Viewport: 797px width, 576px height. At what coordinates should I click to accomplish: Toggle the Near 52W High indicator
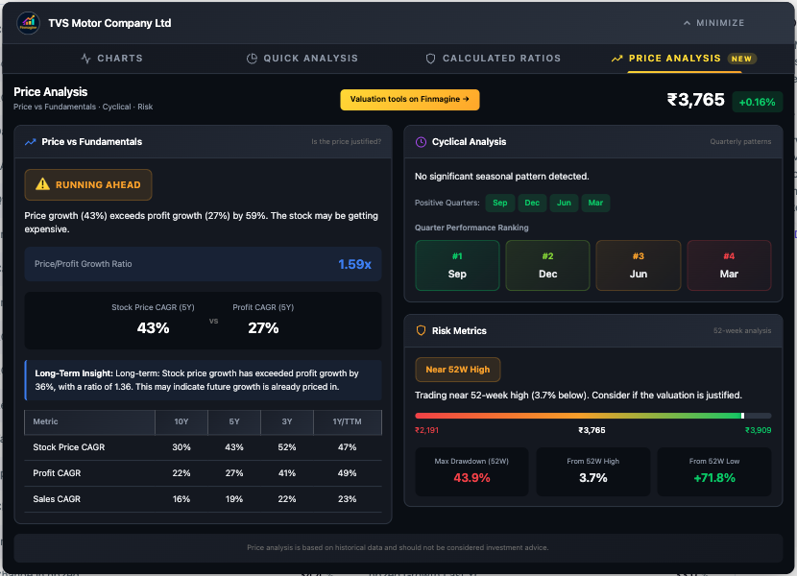tap(458, 369)
